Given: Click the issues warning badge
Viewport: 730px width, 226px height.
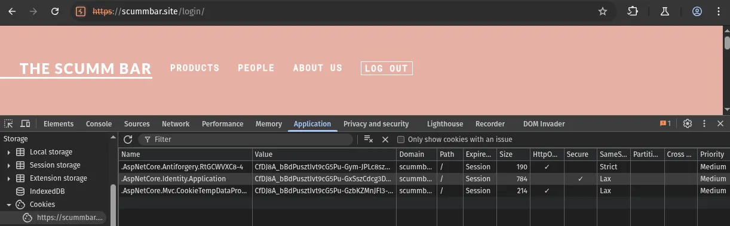Looking at the screenshot, I should point(665,123).
